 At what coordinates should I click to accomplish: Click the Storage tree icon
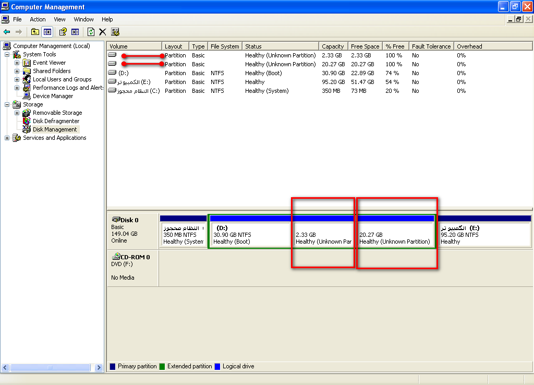click(17, 104)
